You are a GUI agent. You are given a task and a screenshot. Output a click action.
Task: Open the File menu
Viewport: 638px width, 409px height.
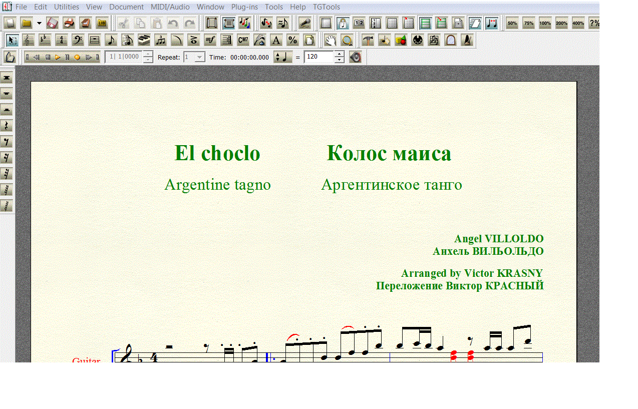click(x=21, y=7)
